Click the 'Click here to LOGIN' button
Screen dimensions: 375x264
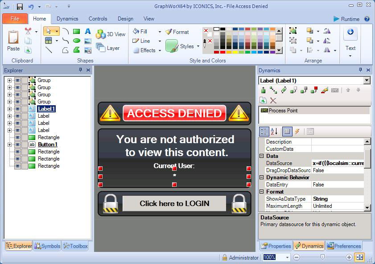point(174,203)
